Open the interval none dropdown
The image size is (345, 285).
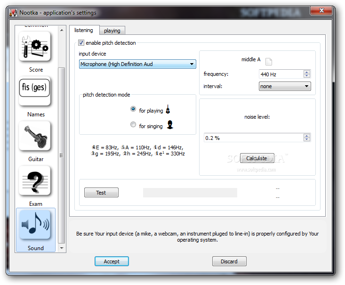[x=285, y=86]
